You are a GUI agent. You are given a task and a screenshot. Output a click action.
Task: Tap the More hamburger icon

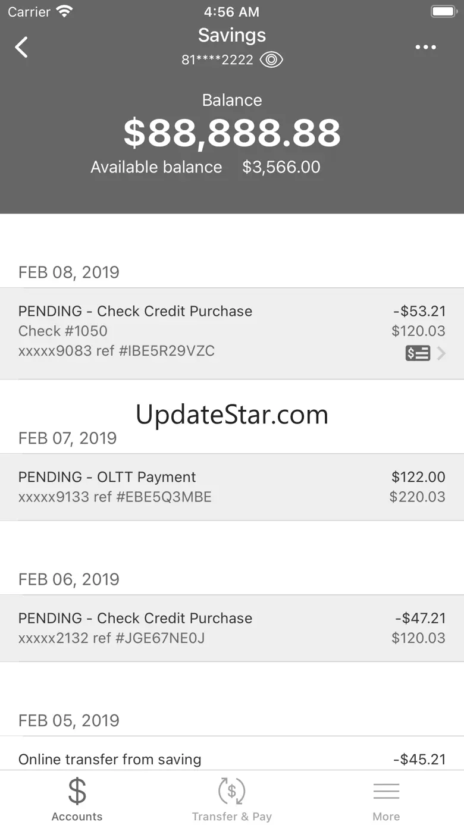[x=386, y=792]
